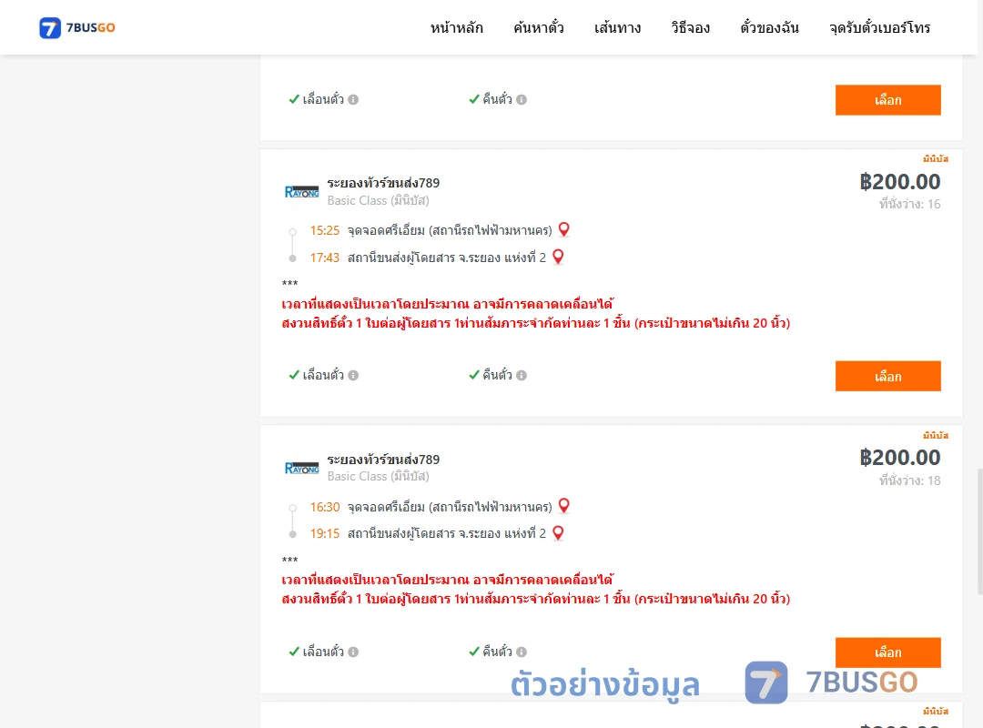This screenshot has width=983, height=728.
Task: Click คืนตั๋ว info icon in topmost card
Action: tap(522, 100)
